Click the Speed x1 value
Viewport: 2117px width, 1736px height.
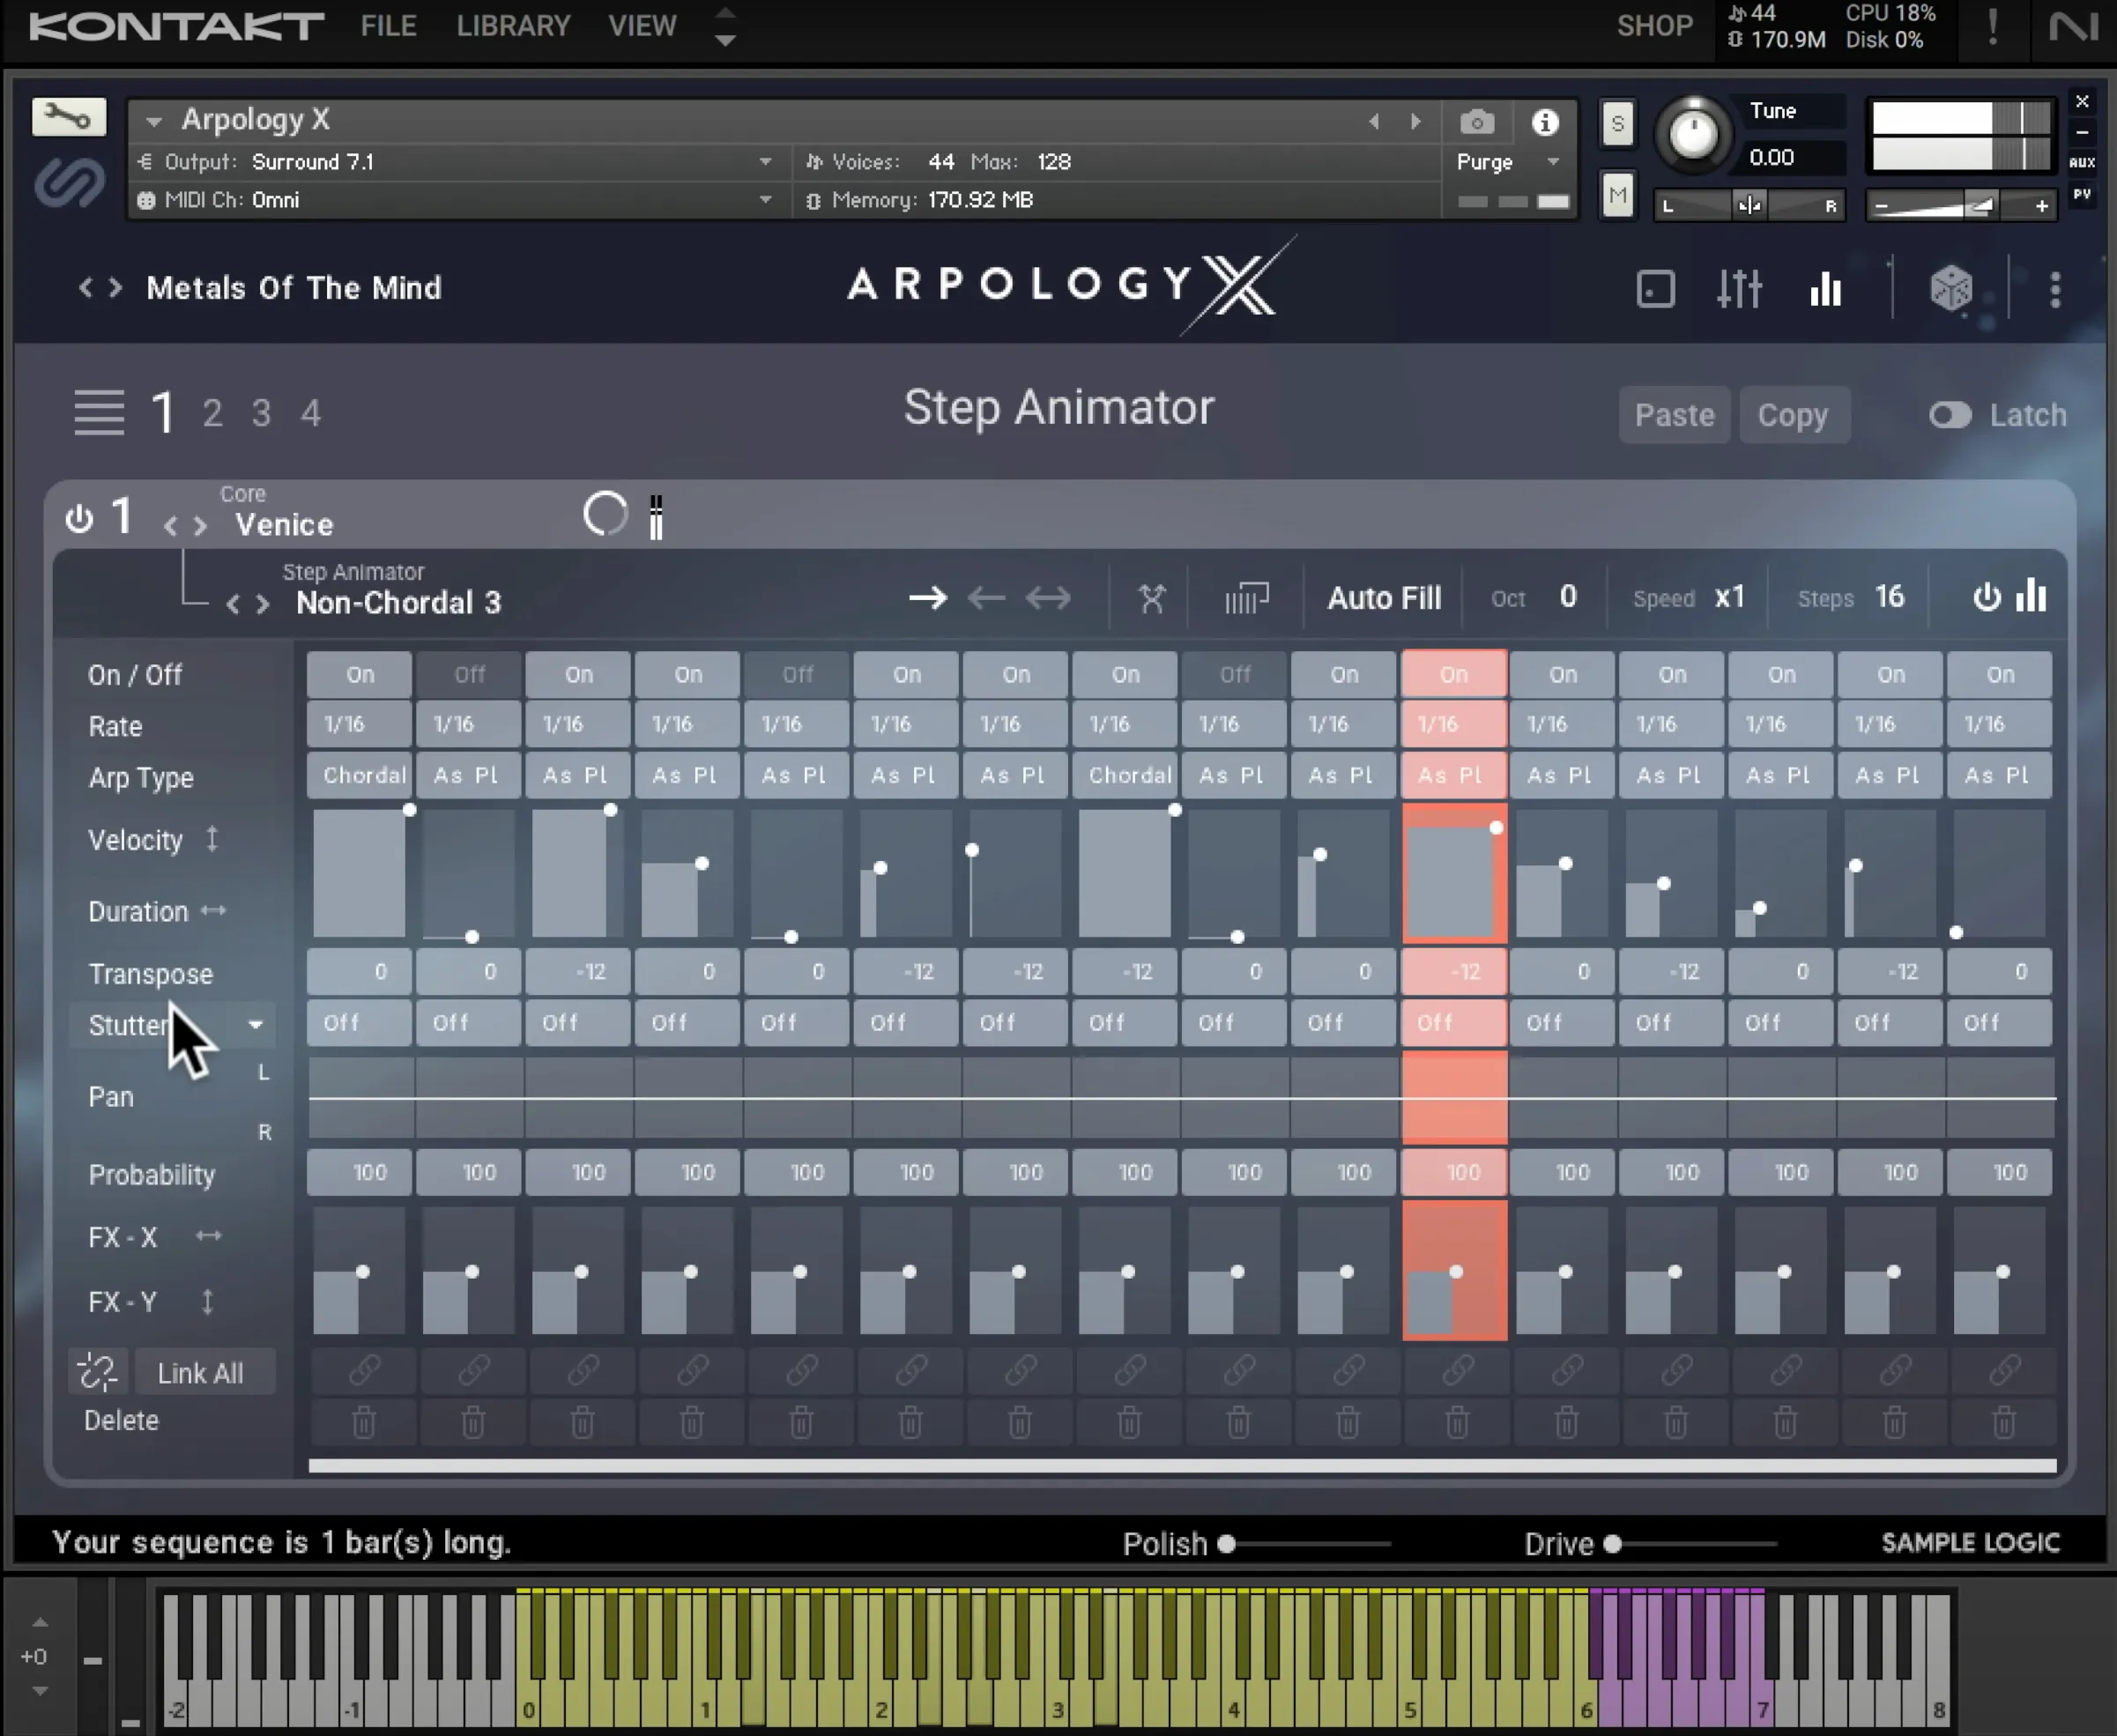(1730, 597)
